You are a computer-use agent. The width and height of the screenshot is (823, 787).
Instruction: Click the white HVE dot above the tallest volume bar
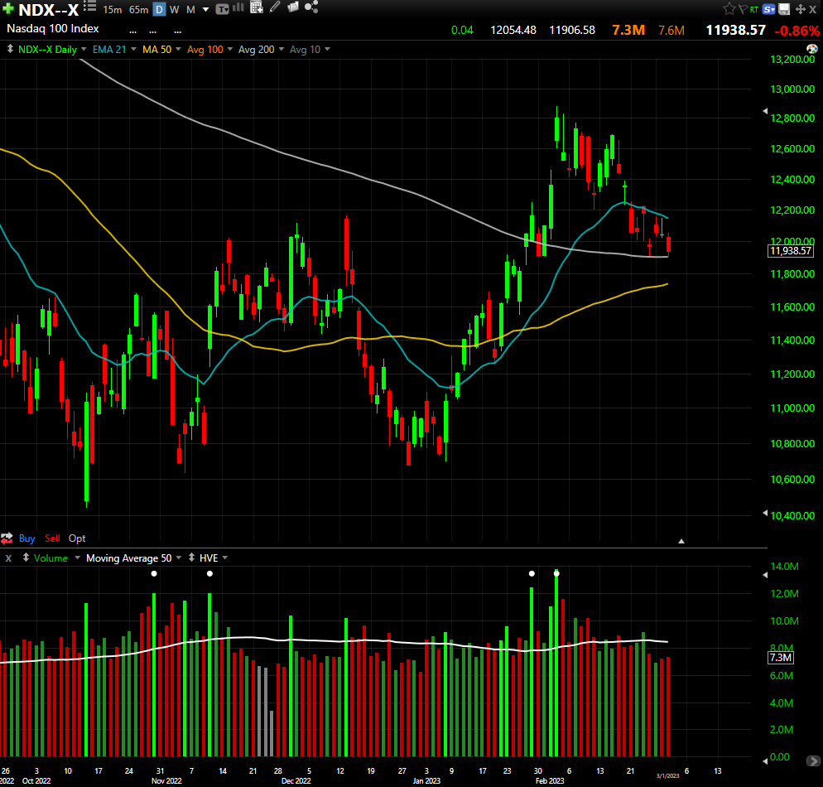556,573
